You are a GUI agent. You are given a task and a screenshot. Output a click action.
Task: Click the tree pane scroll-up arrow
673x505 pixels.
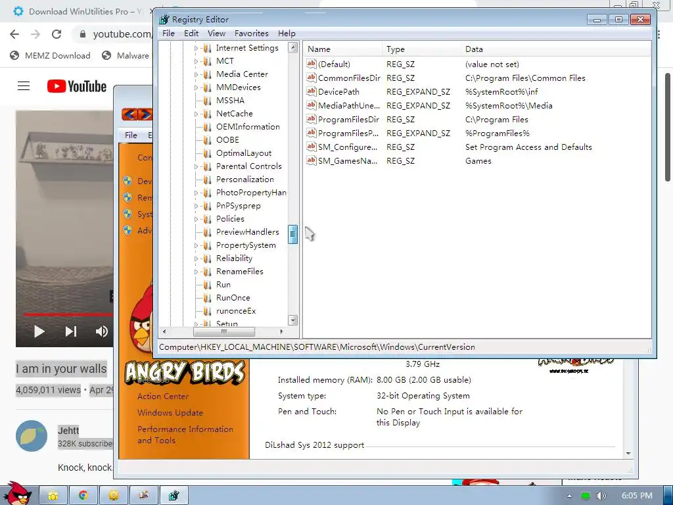pyautogui.click(x=292, y=47)
